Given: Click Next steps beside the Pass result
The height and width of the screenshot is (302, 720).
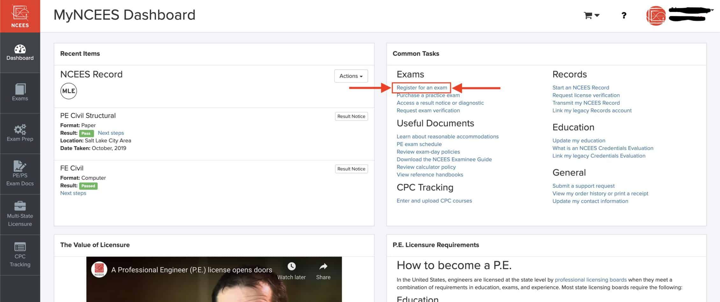Looking at the screenshot, I should pos(111,133).
